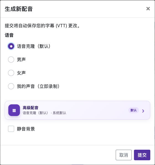Screen dimensions: 155x165
Task: Click the 女声 option label text
Action: click(x=21, y=73)
